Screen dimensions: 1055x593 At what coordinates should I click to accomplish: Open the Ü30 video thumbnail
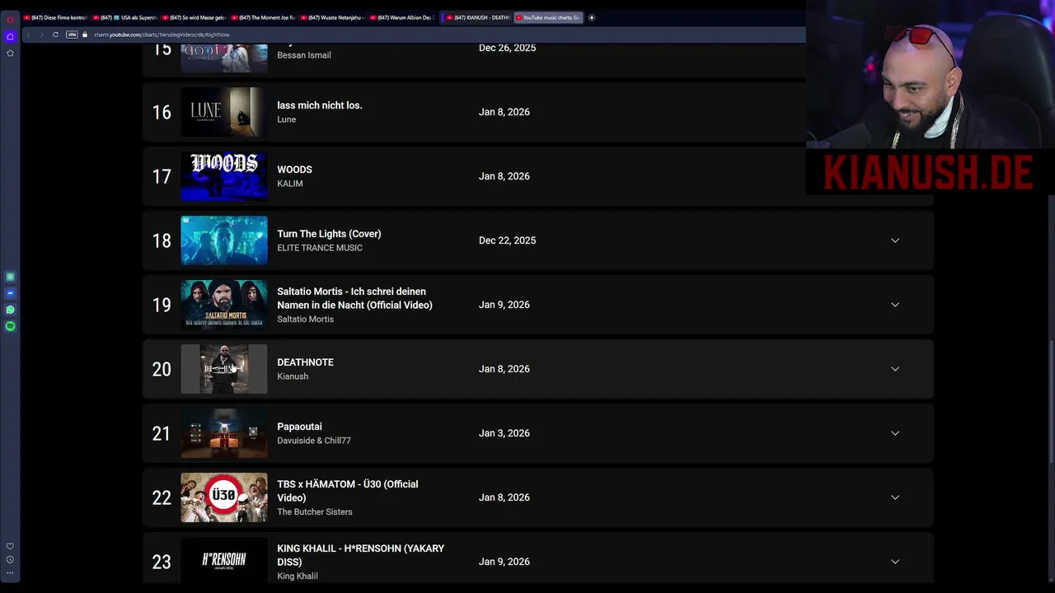224,497
